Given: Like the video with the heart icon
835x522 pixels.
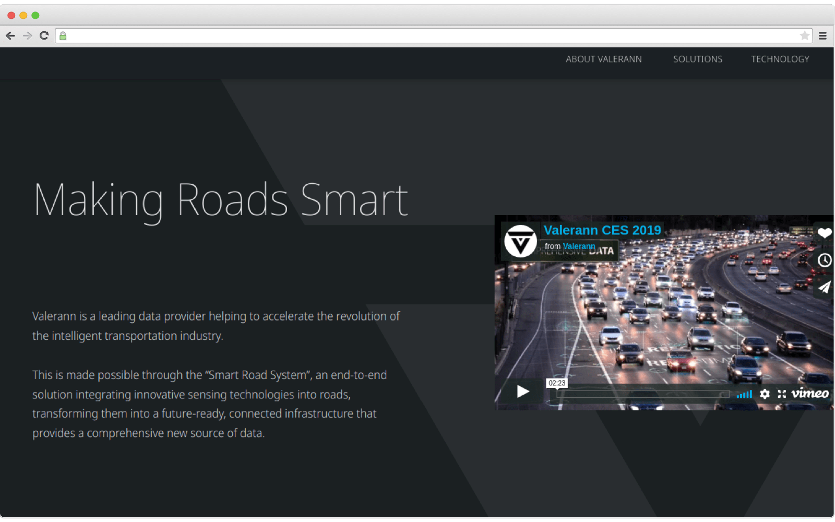Looking at the screenshot, I should (825, 233).
